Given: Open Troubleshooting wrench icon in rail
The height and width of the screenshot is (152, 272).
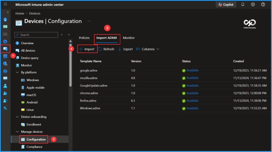Looking at the screenshot, I should click(x=5, y=108).
